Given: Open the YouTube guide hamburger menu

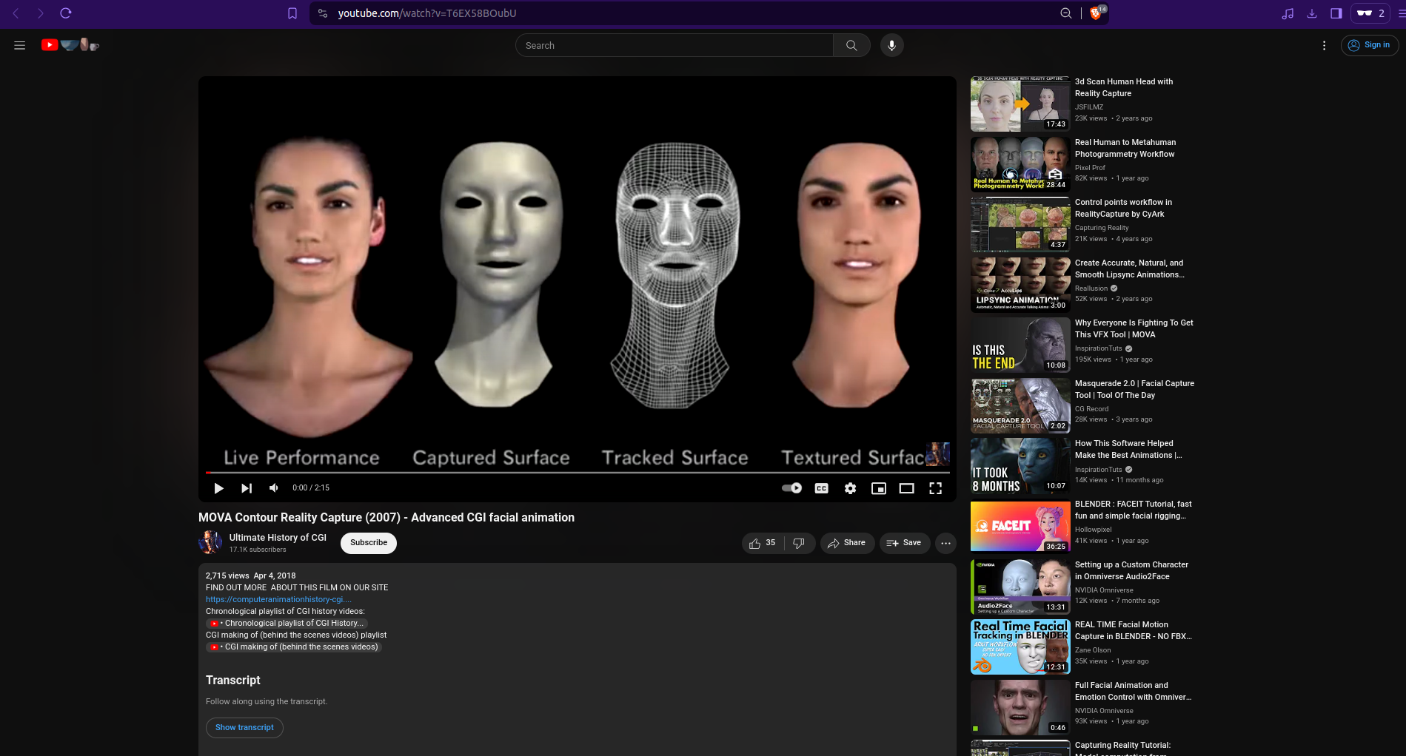Looking at the screenshot, I should point(20,45).
